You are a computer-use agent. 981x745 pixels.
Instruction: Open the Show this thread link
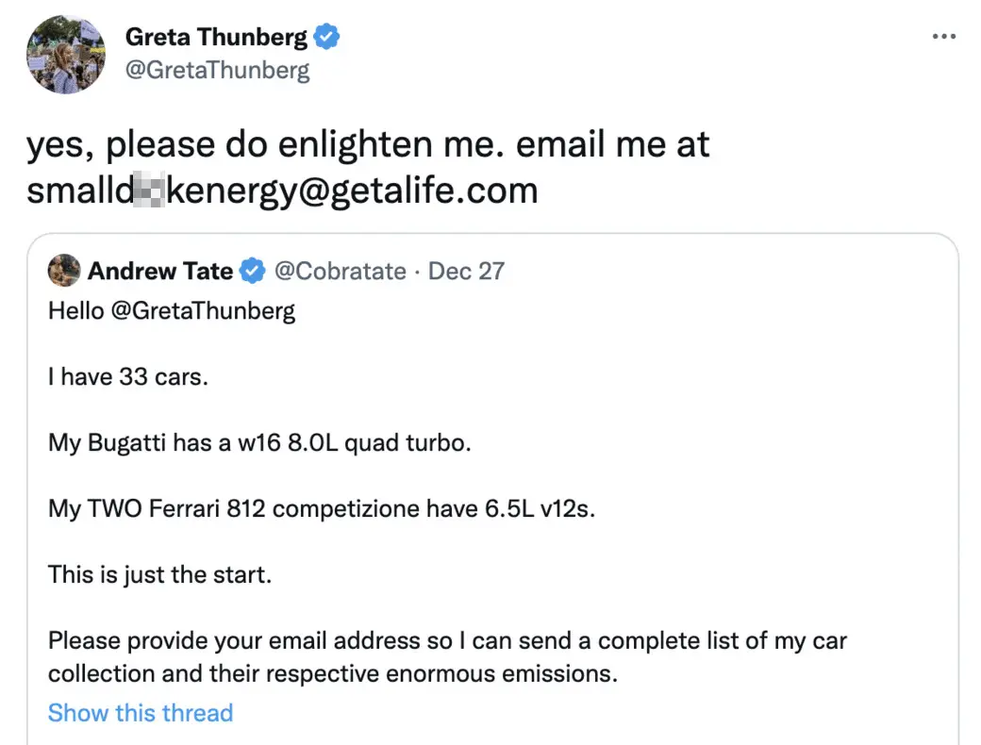pyautogui.click(x=140, y=713)
